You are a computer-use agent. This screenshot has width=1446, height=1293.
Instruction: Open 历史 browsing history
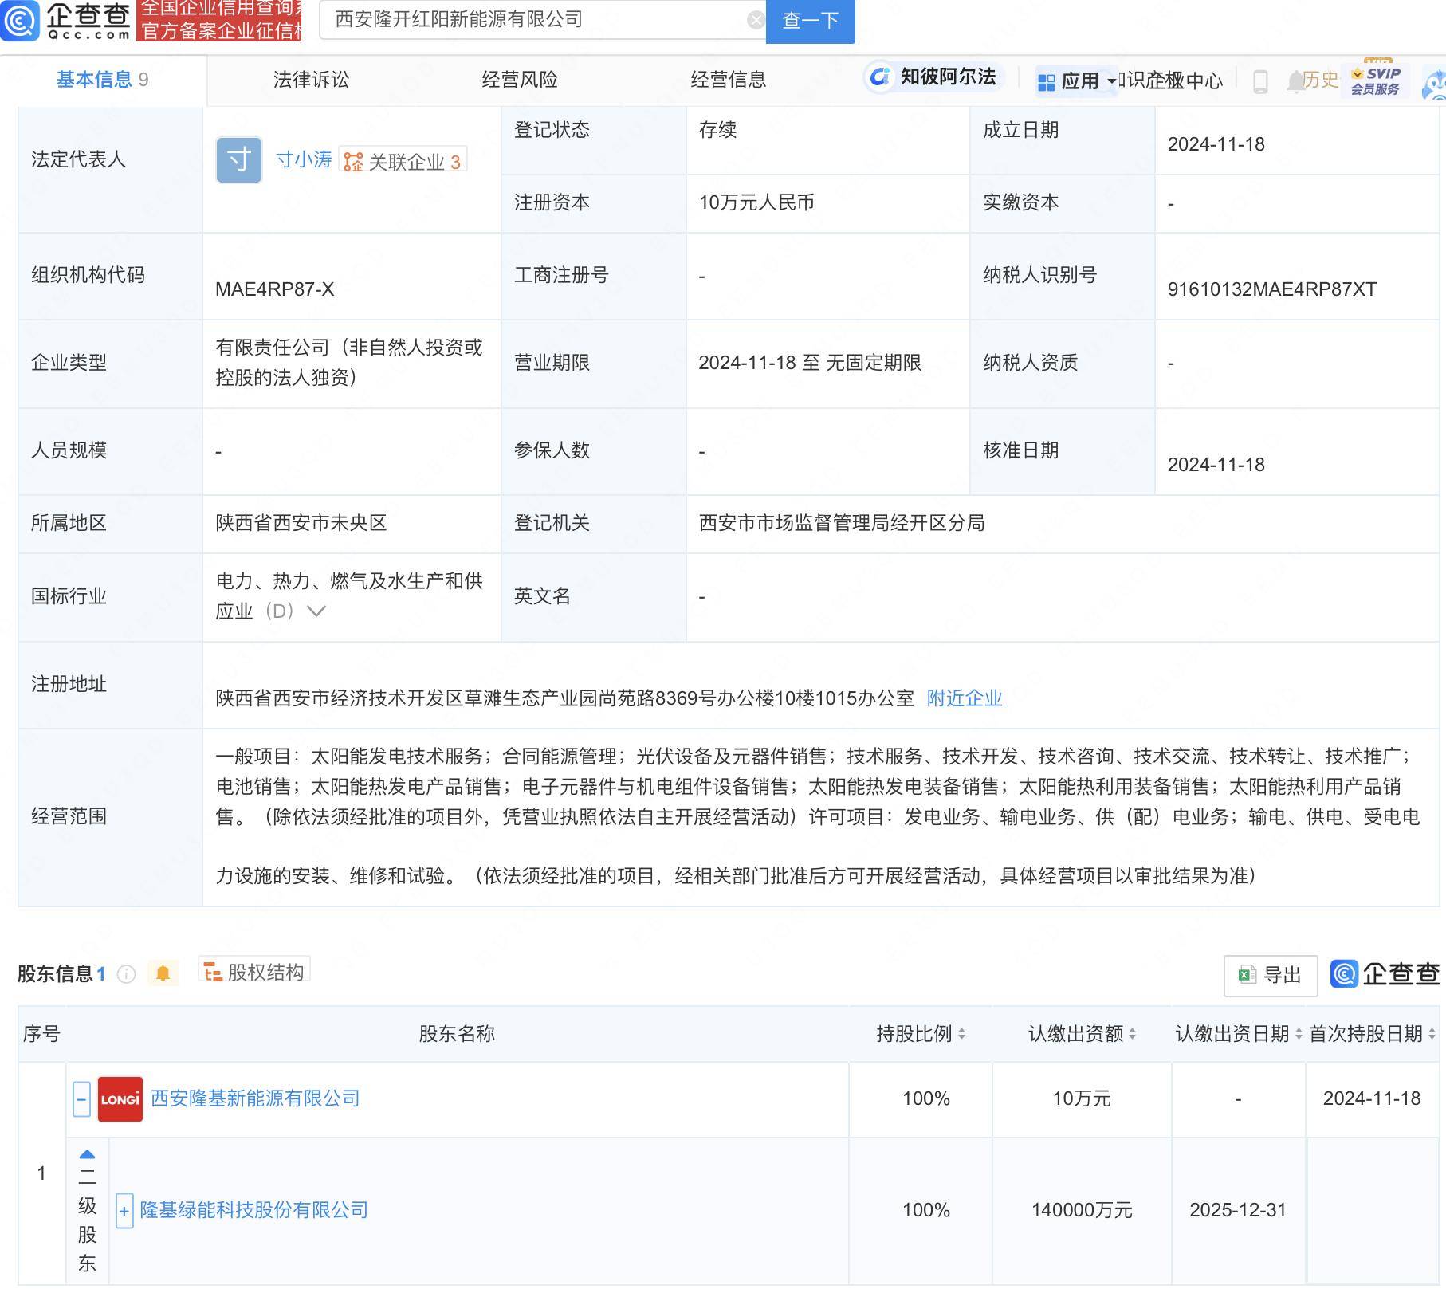point(1321,80)
